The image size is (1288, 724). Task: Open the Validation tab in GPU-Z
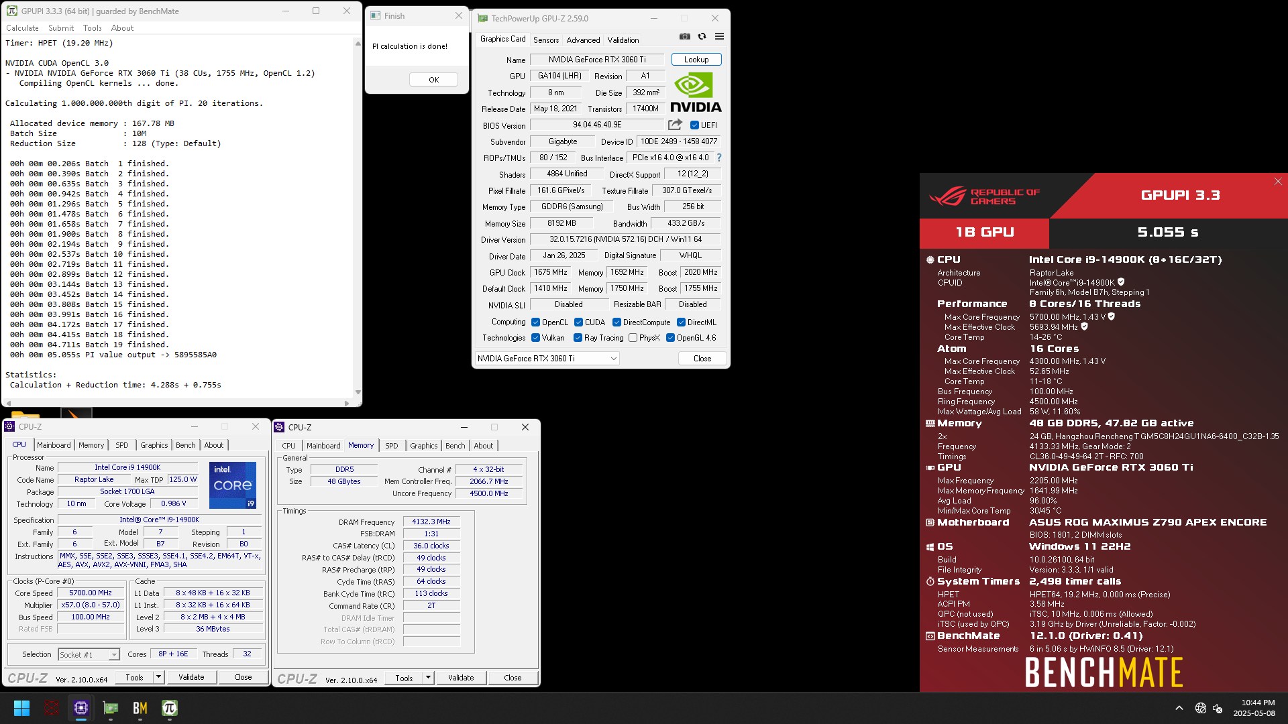(623, 40)
